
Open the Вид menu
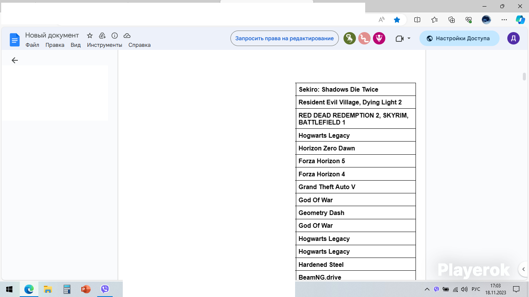[x=76, y=45]
